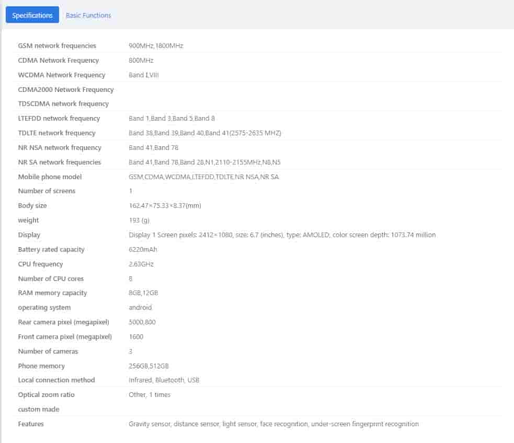Click the Body size dimensions value
Viewport: 514px width, 443px height.
(165, 206)
